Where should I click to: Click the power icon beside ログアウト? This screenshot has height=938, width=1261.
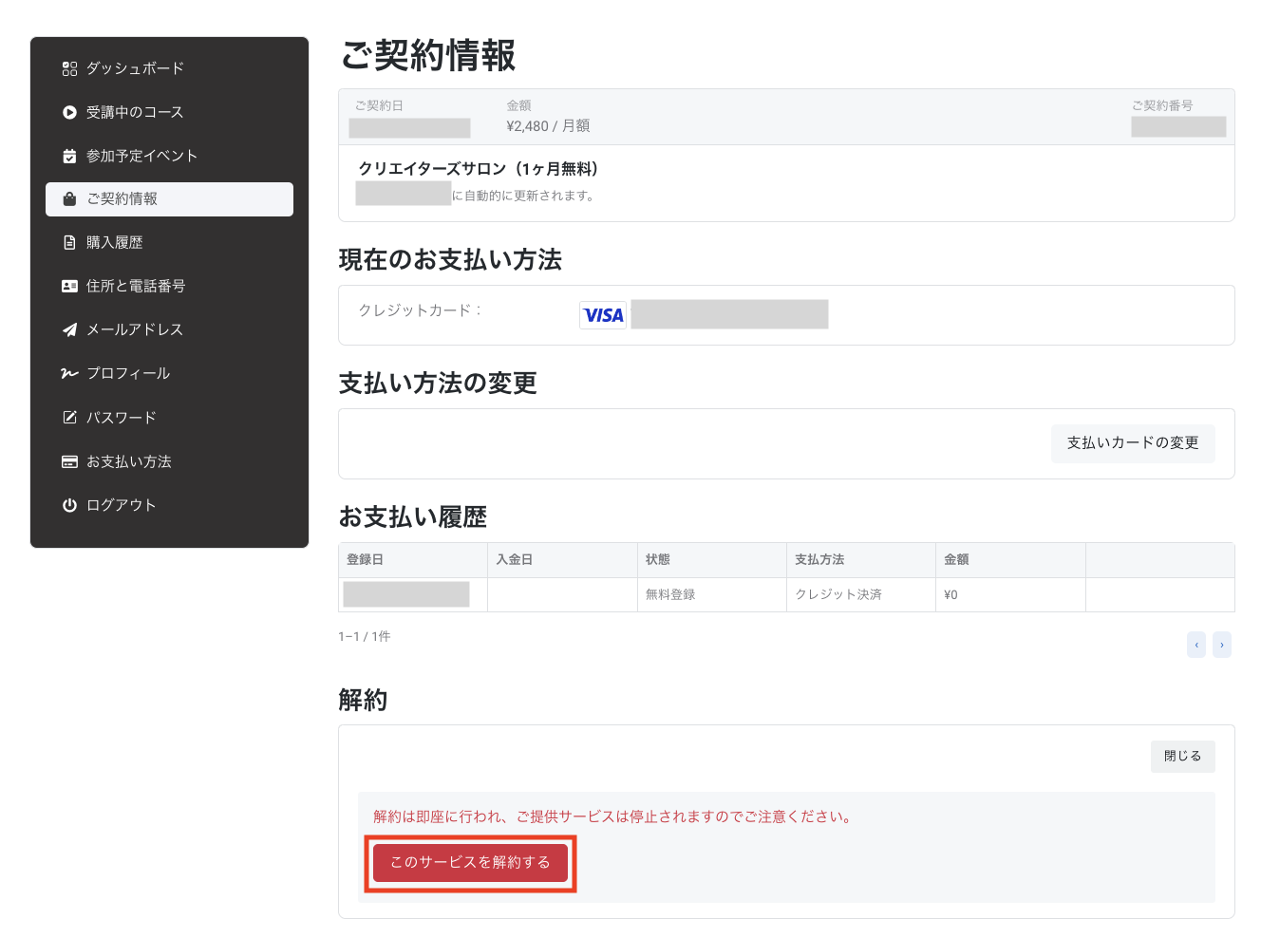(69, 505)
